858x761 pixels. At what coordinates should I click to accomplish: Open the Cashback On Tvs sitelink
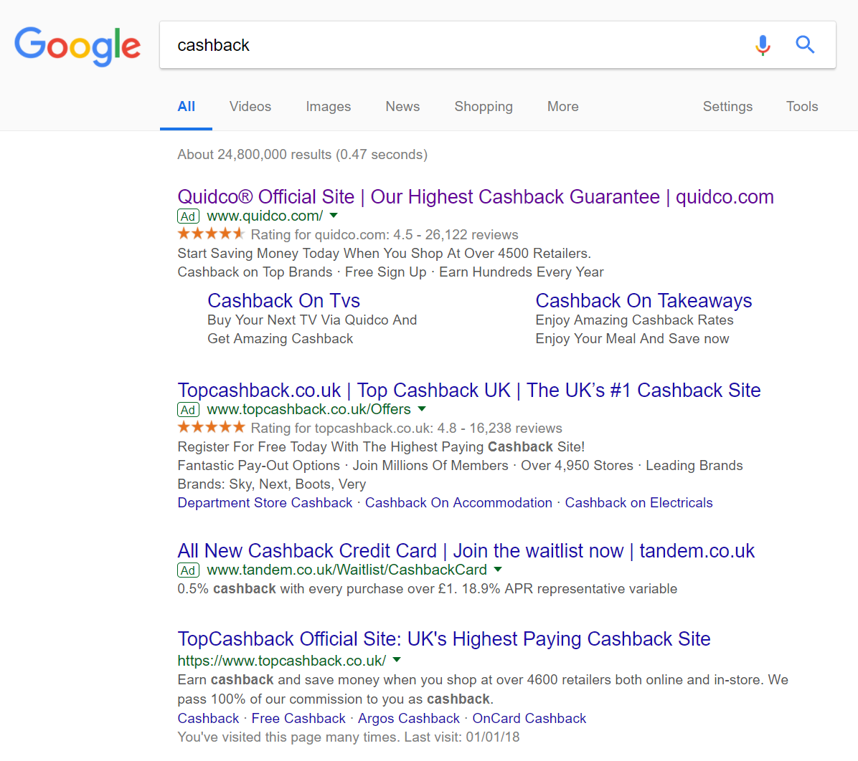283,301
